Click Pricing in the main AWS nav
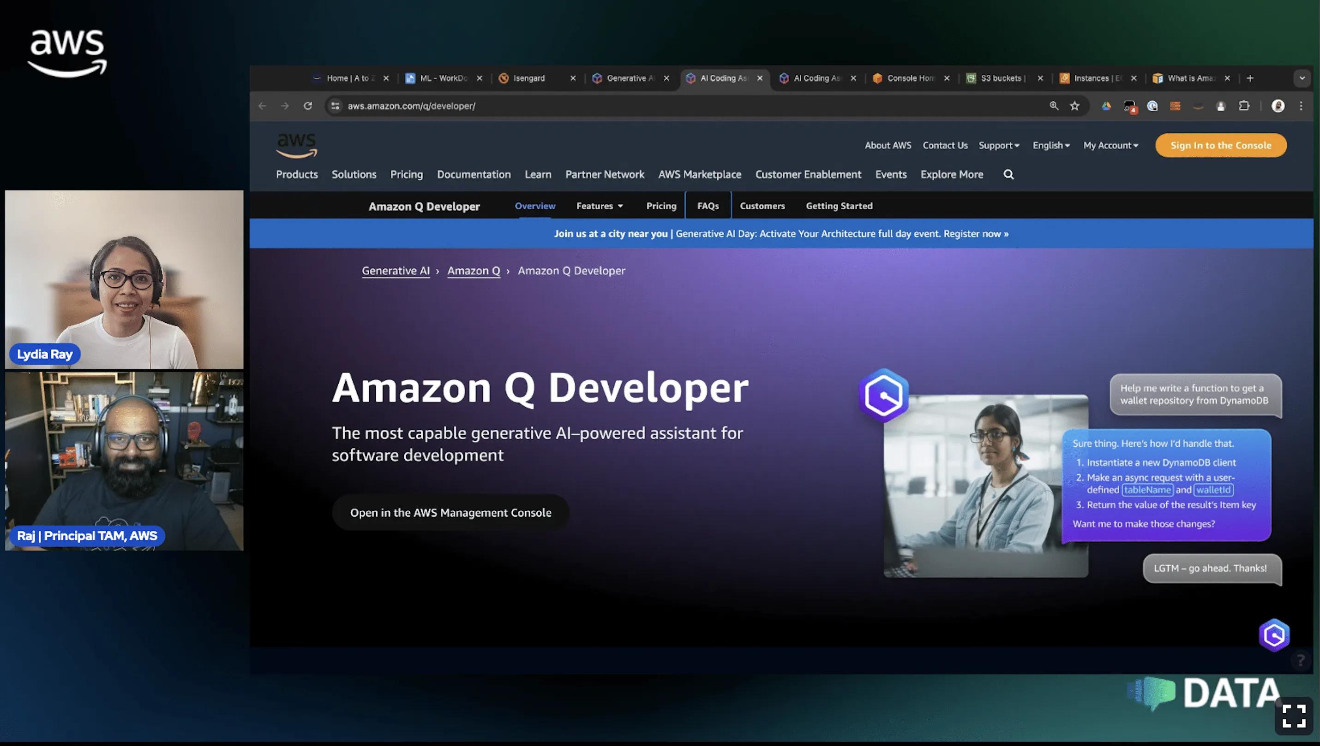This screenshot has height=746, width=1320. pyautogui.click(x=406, y=175)
